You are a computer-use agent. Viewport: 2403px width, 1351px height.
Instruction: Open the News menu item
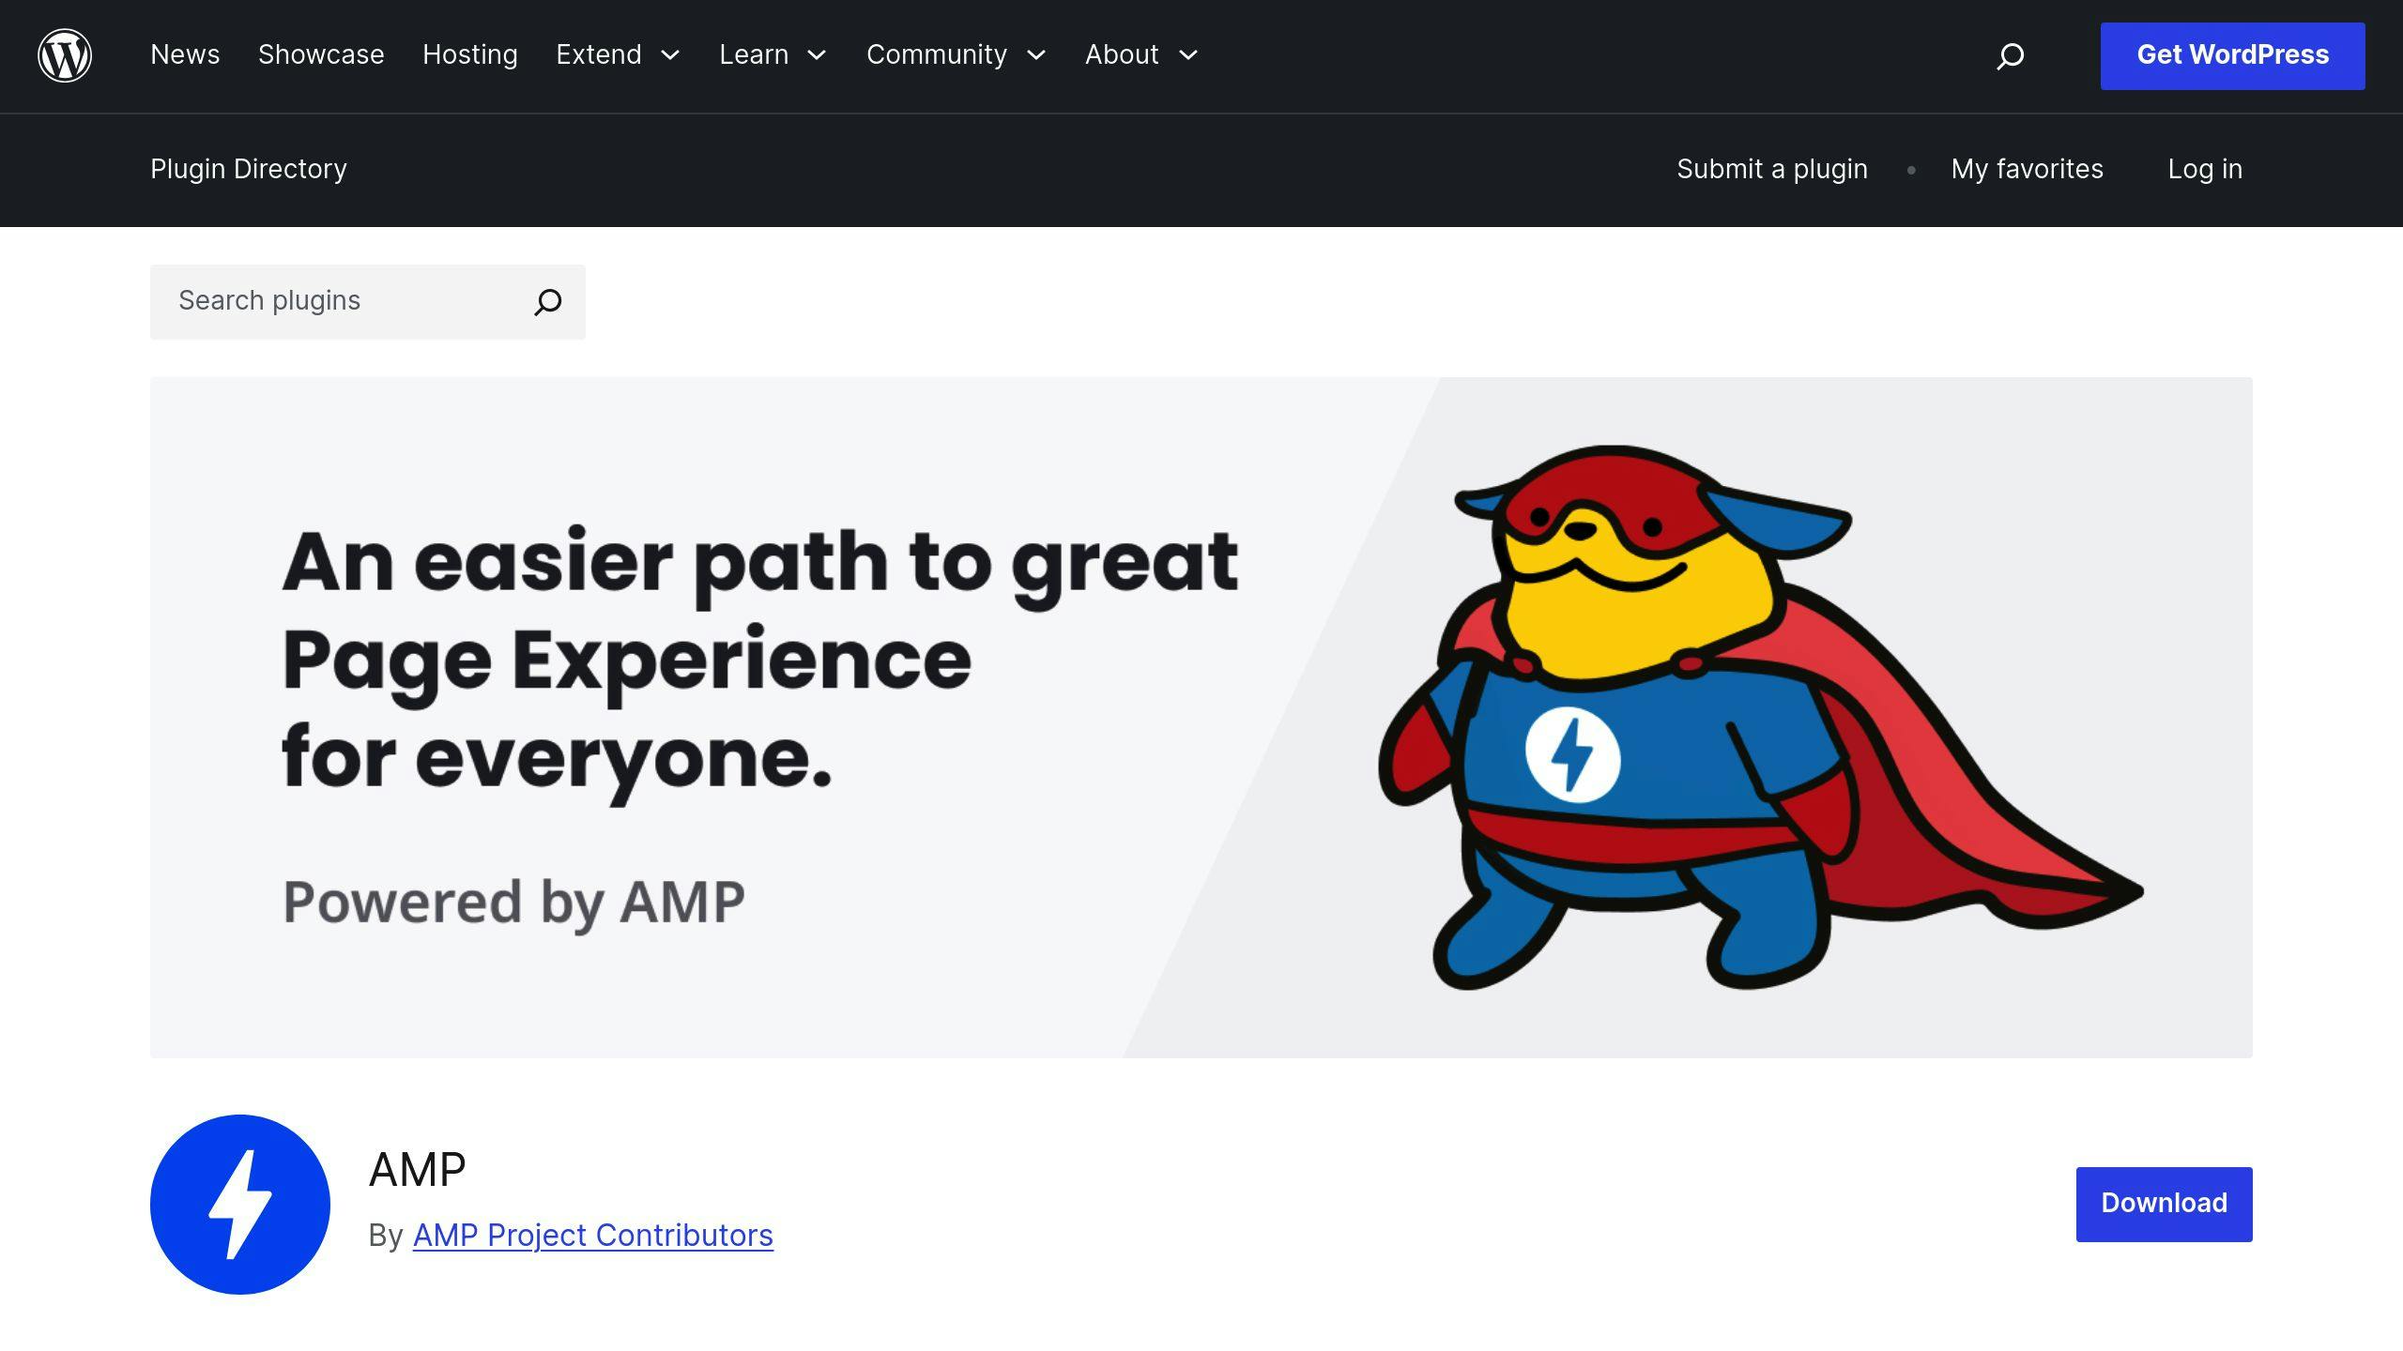coord(185,55)
